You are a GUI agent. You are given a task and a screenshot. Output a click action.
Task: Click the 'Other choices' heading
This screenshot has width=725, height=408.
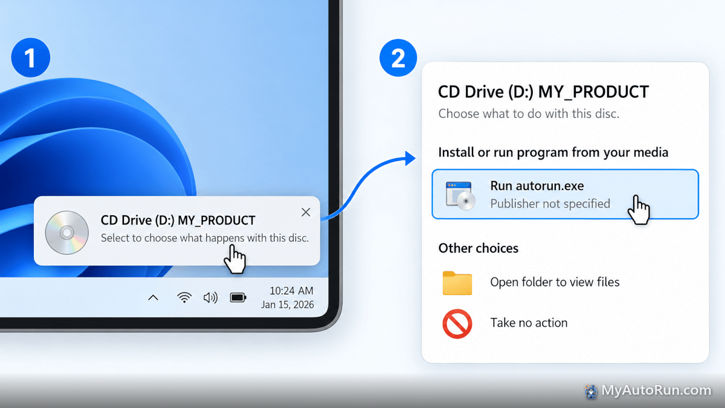pyautogui.click(x=478, y=248)
